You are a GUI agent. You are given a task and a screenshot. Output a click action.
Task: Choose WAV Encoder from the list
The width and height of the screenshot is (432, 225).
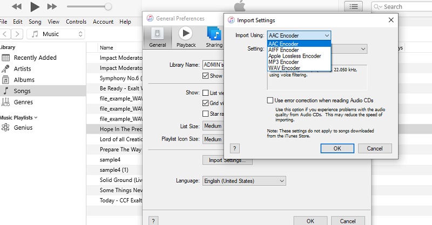[299, 68]
